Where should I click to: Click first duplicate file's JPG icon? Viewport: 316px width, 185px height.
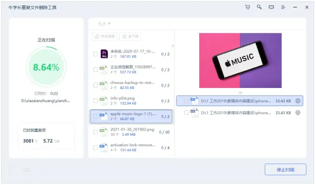point(194,101)
